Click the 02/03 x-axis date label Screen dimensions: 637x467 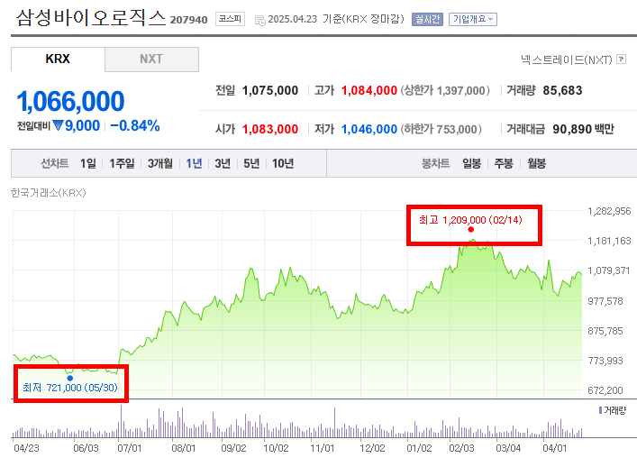tap(461, 448)
